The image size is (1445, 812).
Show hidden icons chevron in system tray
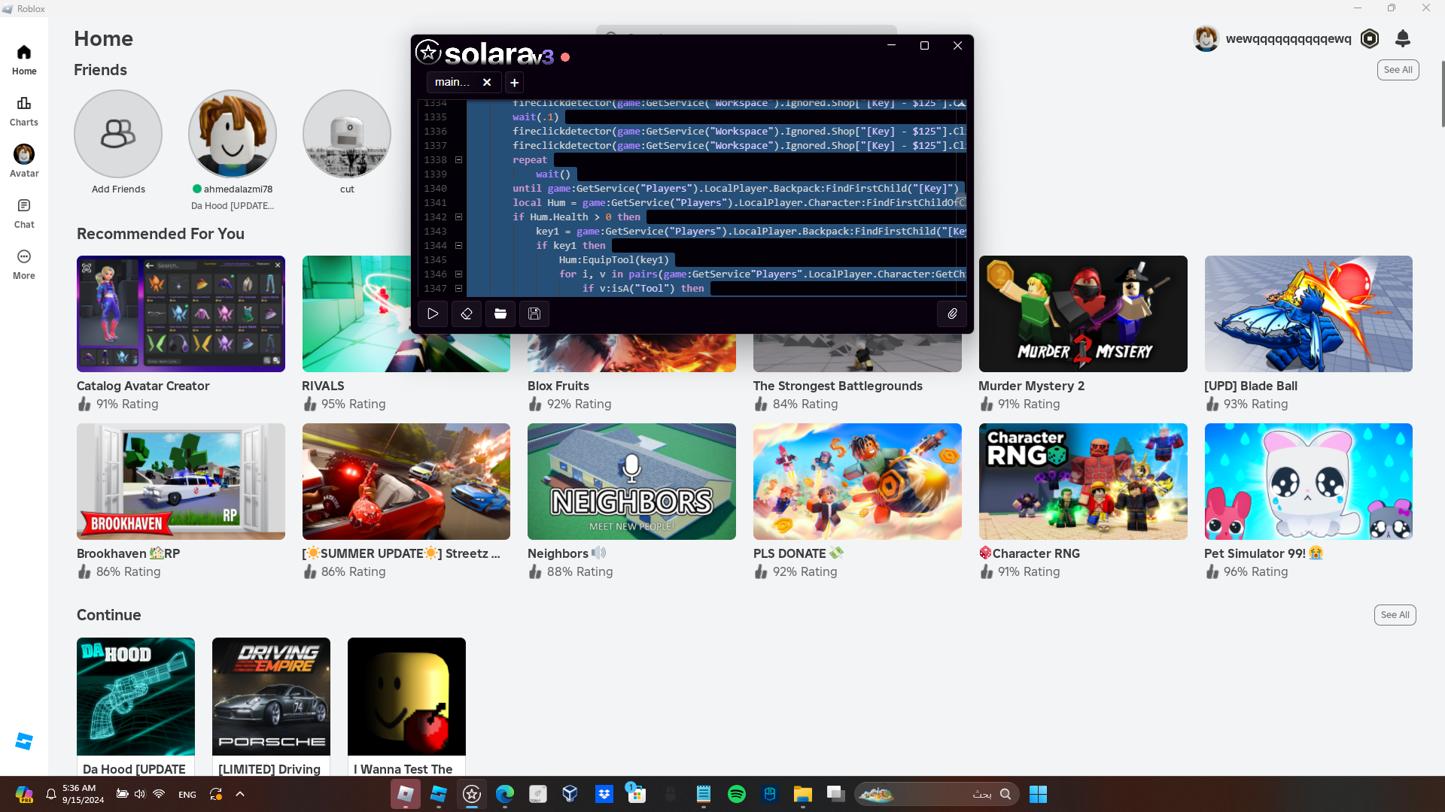[x=240, y=794]
